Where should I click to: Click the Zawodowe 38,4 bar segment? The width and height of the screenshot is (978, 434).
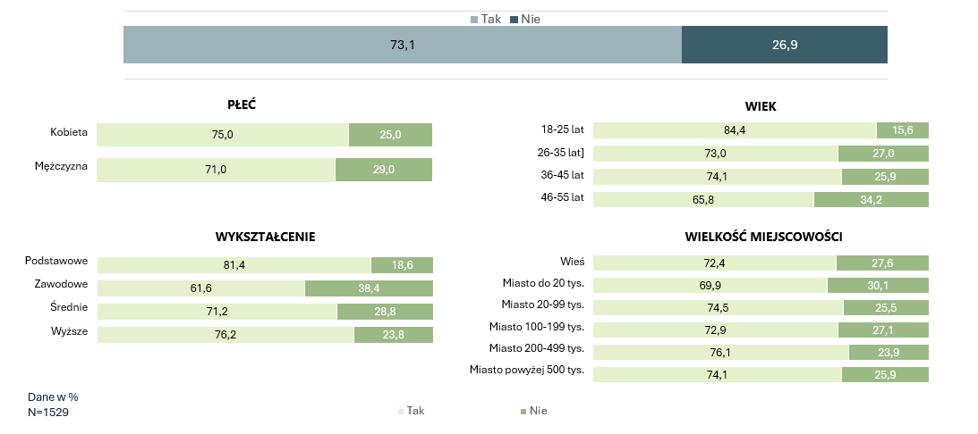click(x=369, y=288)
